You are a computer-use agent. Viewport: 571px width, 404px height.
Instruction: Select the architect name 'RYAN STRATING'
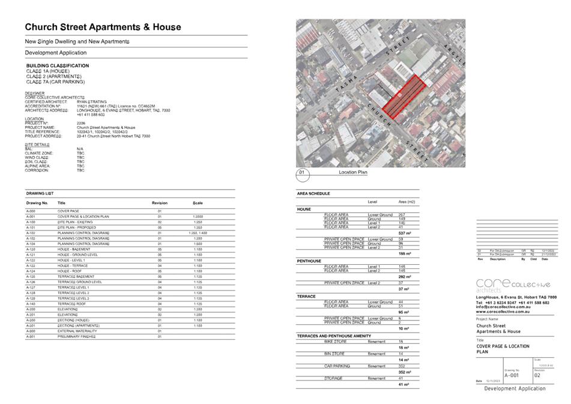pyautogui.click(x=92, y=102)
